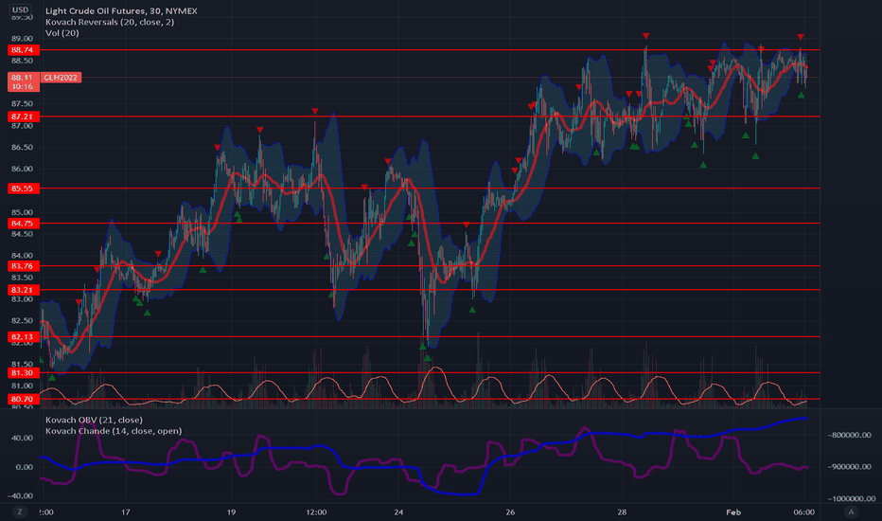Click the 84.75 price level label
Image resolution: width=882 pixels, height=521 pixels.
(23, 224)
